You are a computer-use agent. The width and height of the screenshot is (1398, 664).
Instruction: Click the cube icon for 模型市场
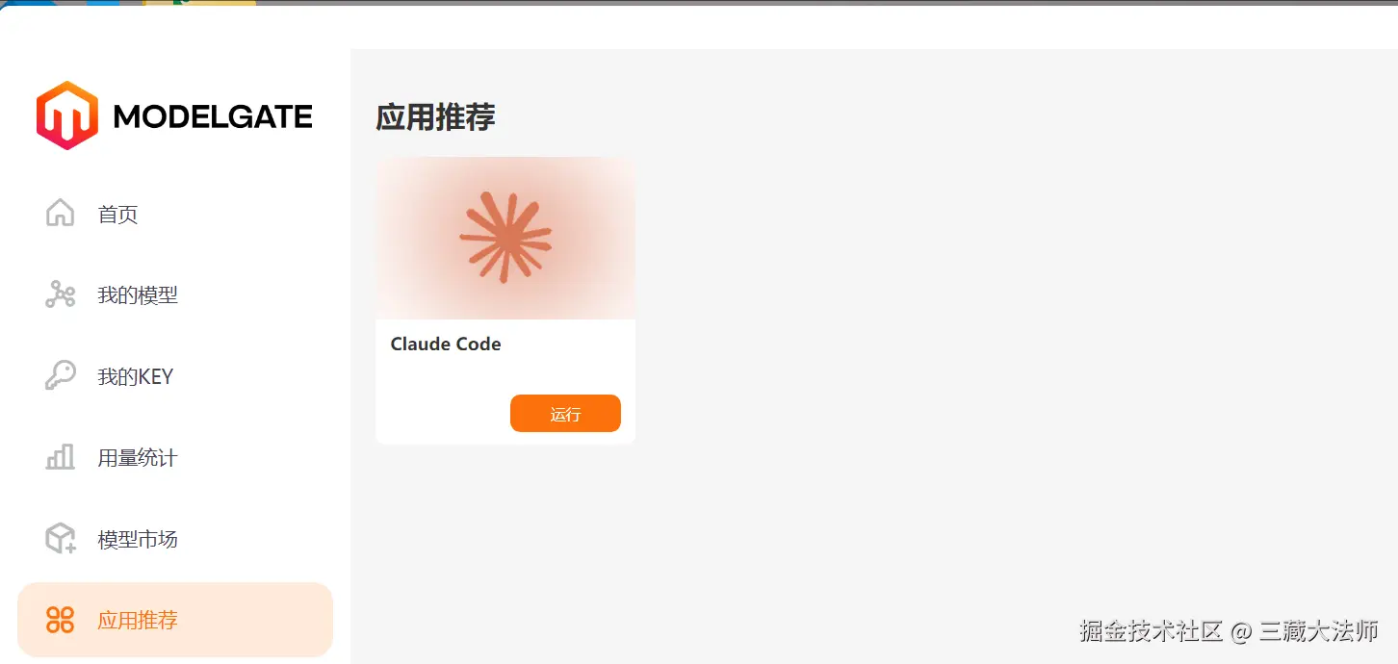pos(61,539)
